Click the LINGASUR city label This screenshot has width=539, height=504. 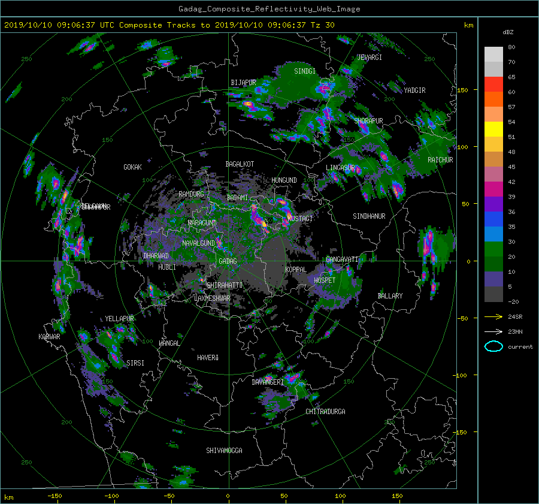pos(340,168)
